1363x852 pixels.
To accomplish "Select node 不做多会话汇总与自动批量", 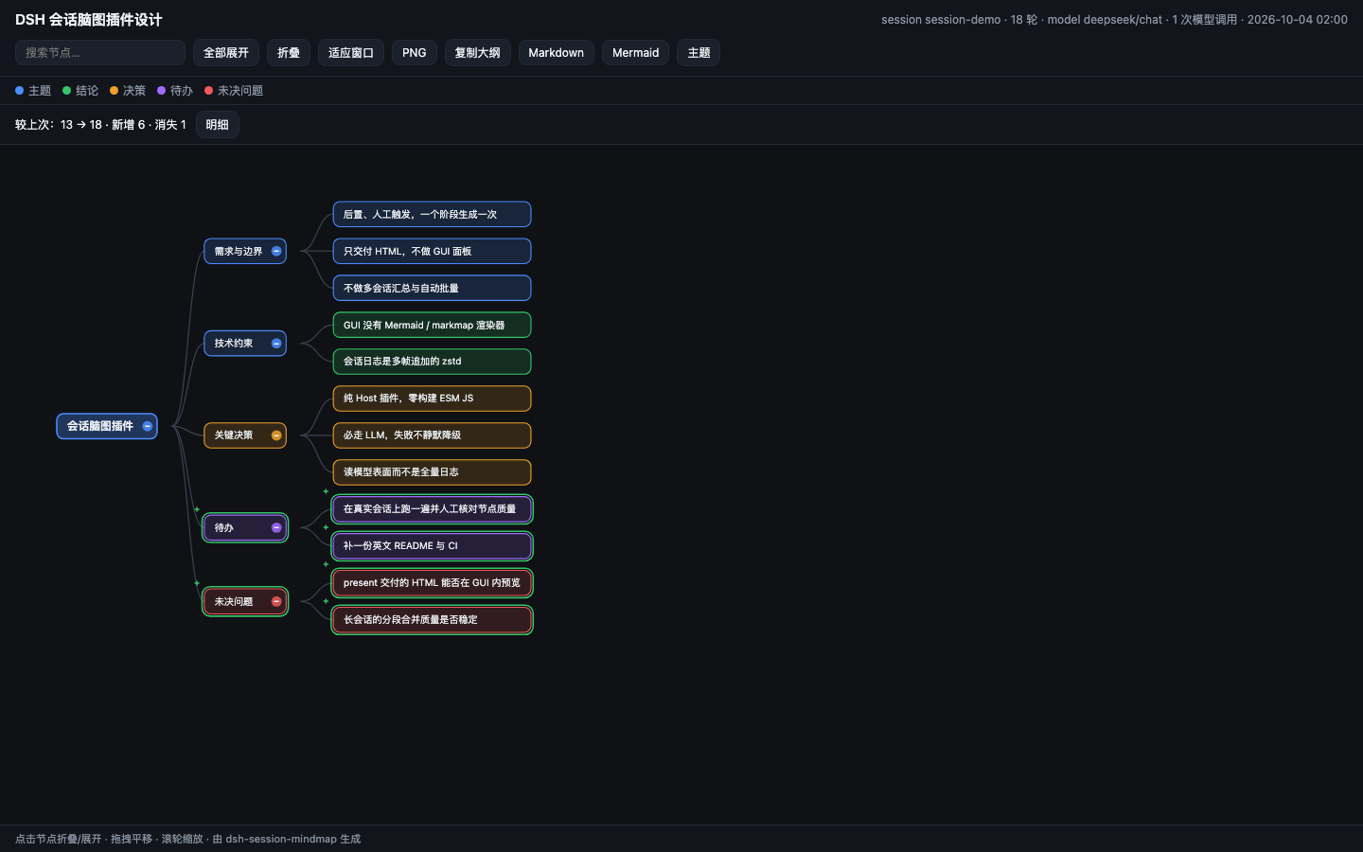I will point(432,288).
